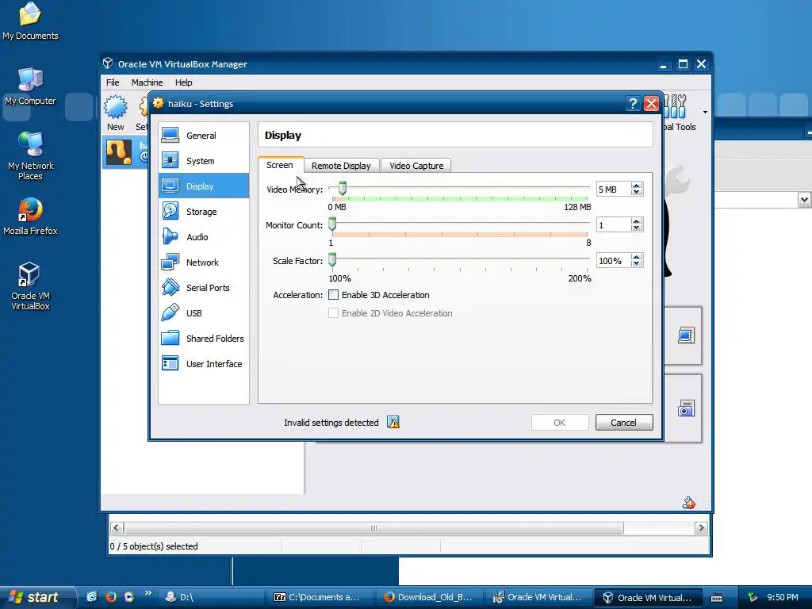Expand the quick launch overflow chevron

click(x=148, y=593)
